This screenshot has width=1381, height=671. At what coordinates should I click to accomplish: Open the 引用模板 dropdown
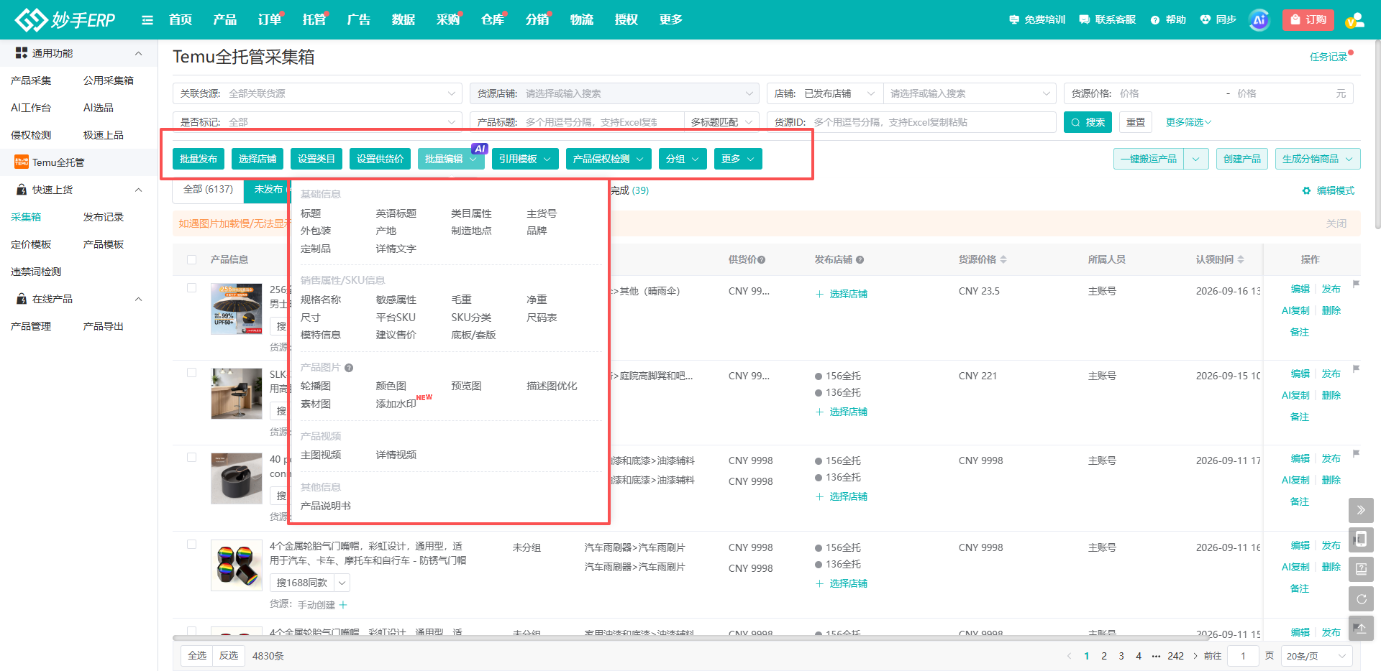pyautogui.click(x=525, y=159)
